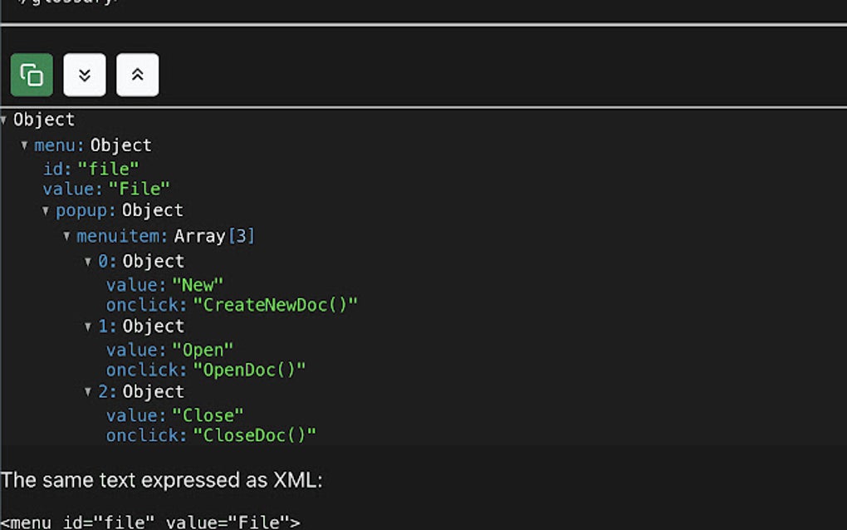Collapse array item 1 object
Image resolution: width=847 pixels, height=530 pixels.
pyautogui.click(x=88, y=326)
